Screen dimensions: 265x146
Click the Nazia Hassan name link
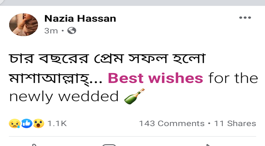point(80,19)
